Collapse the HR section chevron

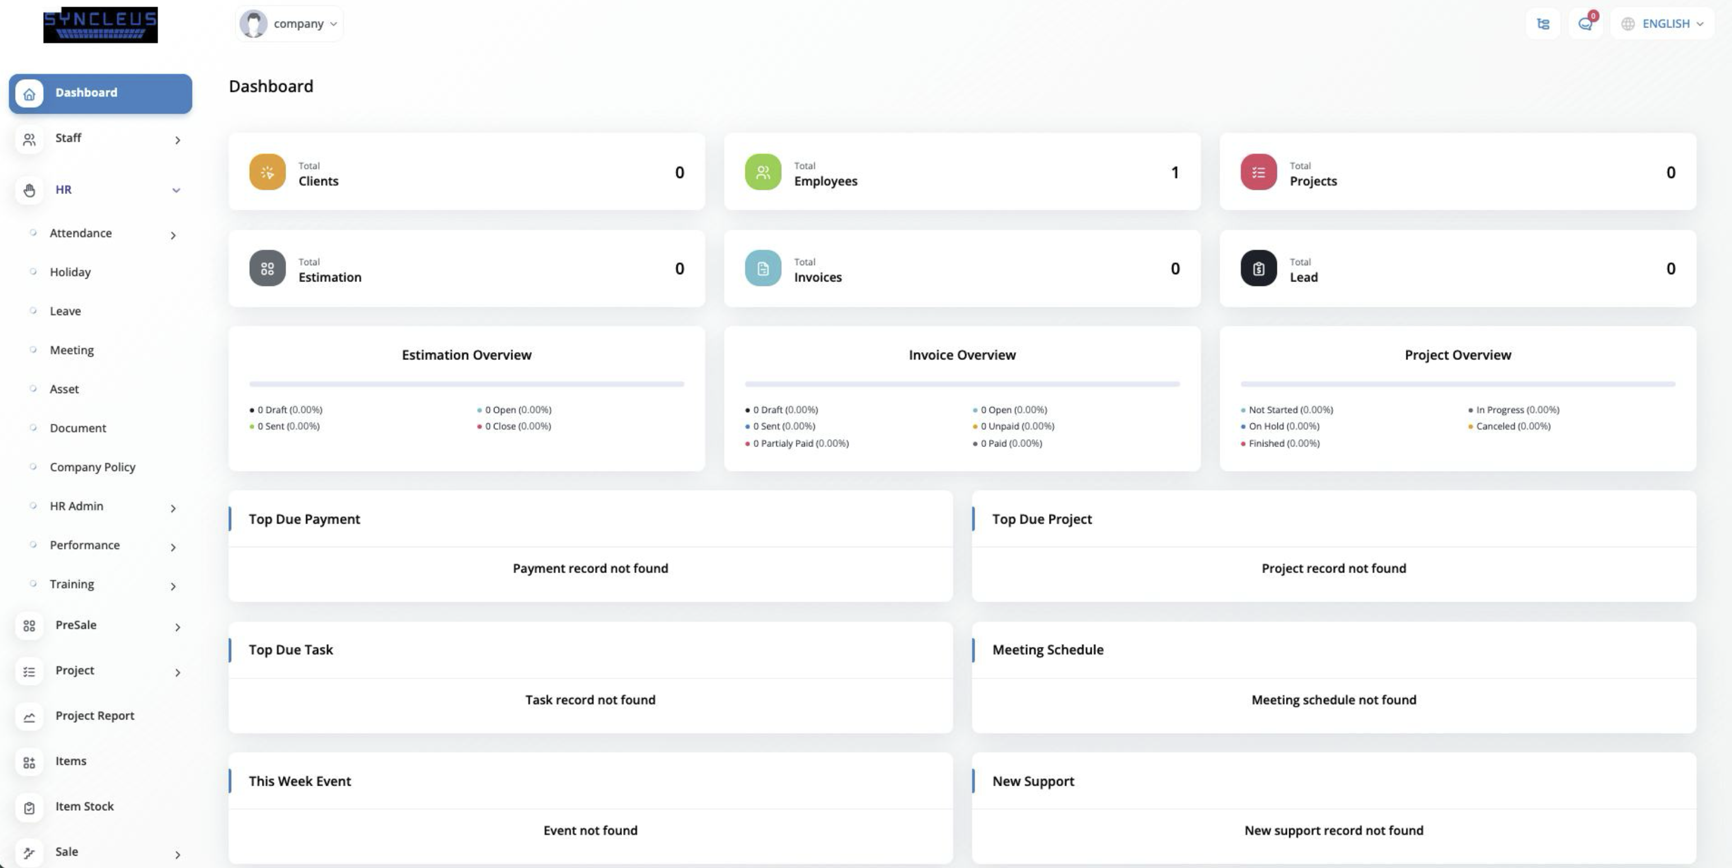click(x=176, y=190)
